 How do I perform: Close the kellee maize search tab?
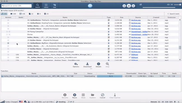pyautogui.click(x=2, y=11)
